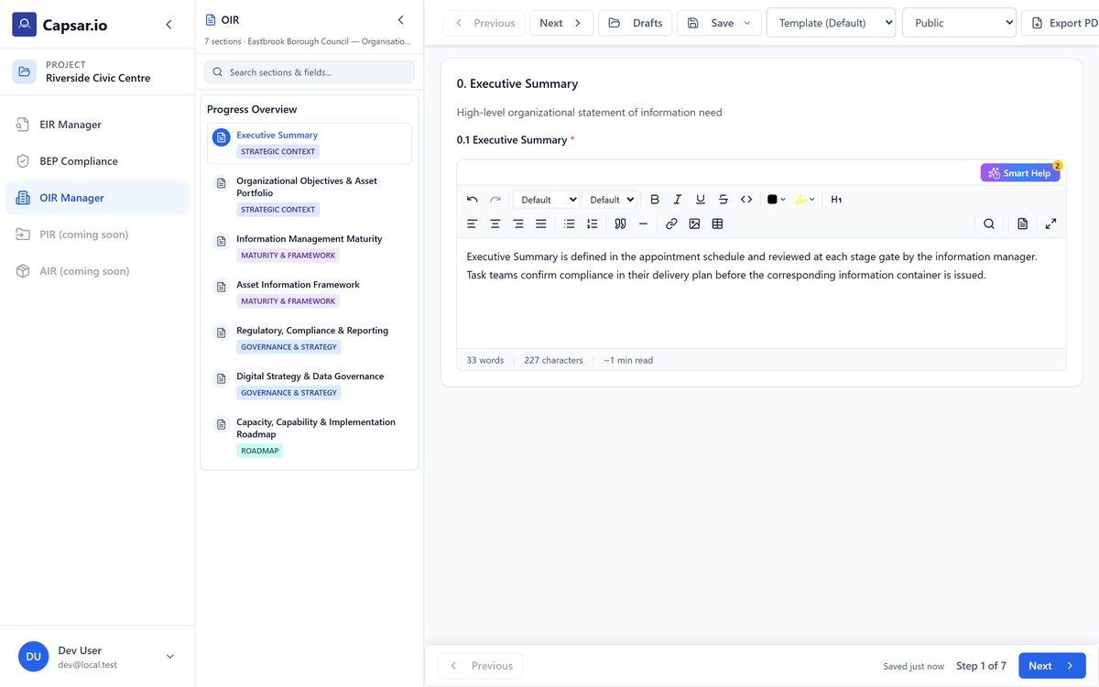Click the Capsar.io logo
The width and height of the screenshot is (1099, 687).
coord(60,25)
